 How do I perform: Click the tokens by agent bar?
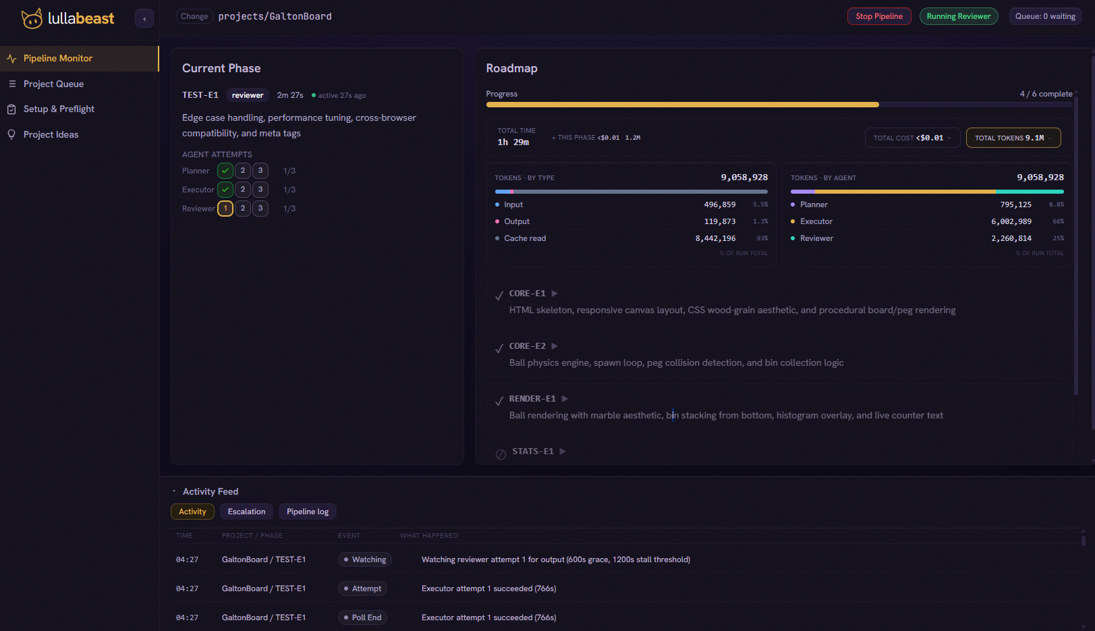(x=927, y=192)
